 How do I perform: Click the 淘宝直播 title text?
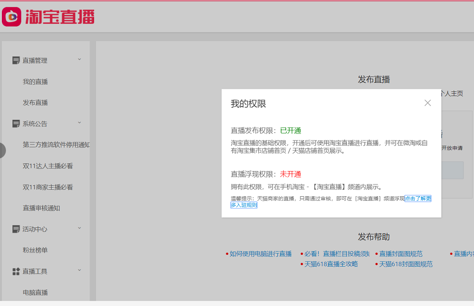point(60,16)
